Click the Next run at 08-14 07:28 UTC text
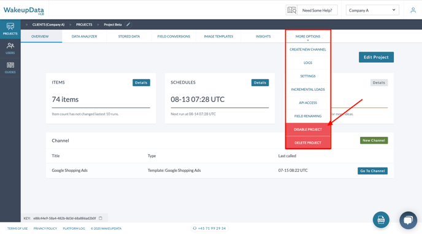Viewport: 422px width, 234px height. pos(193,114)
